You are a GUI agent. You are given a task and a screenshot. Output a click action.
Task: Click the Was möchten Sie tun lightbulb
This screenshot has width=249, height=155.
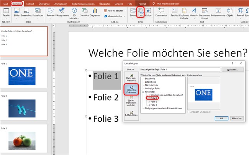[x=154, y=4]
